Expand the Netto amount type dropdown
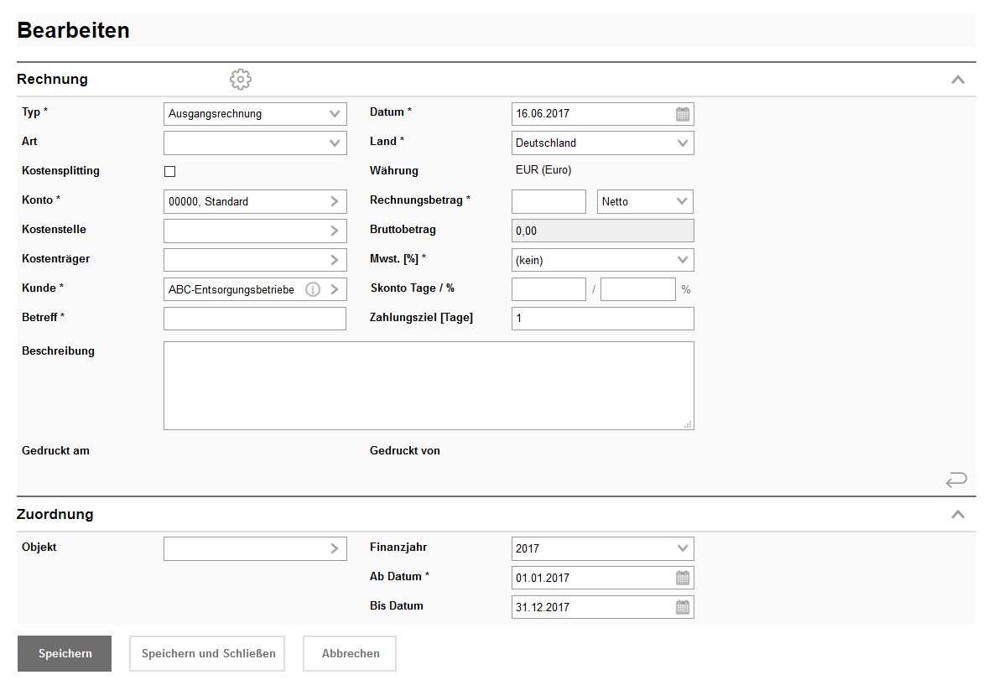The width and height of the screenshot is (993, 680). pyautogui.click(x=644, y=201)
